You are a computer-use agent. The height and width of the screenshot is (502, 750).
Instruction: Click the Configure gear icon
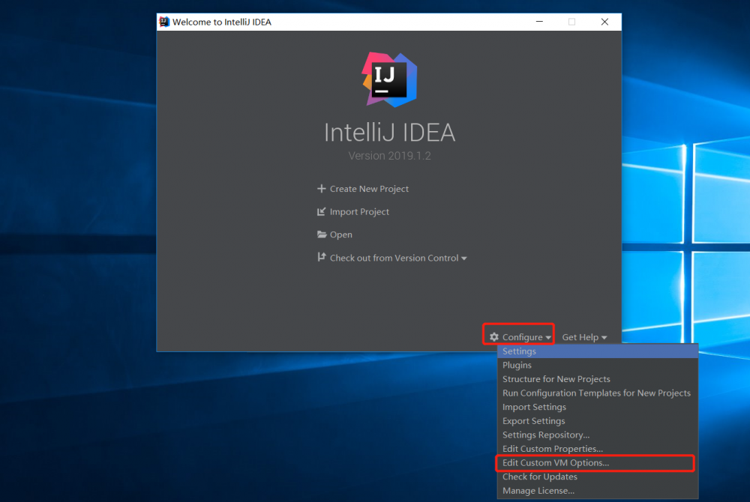click(x=493, y=336)
